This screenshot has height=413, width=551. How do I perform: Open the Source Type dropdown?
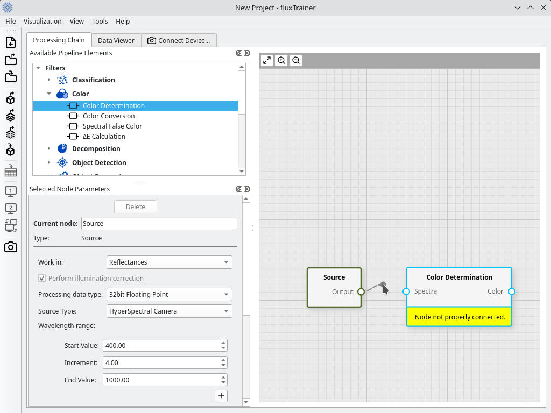click(x=169, y=311)
